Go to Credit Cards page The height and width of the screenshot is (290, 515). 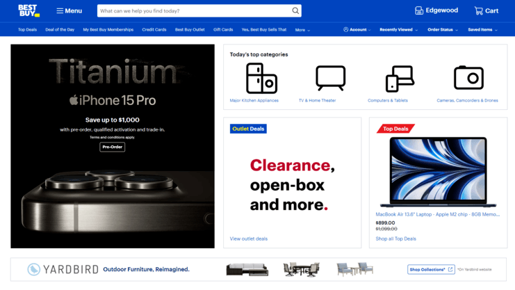coord(154,30)
